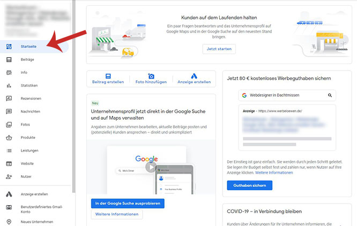Click the Neu badge label

pos(95,103)
